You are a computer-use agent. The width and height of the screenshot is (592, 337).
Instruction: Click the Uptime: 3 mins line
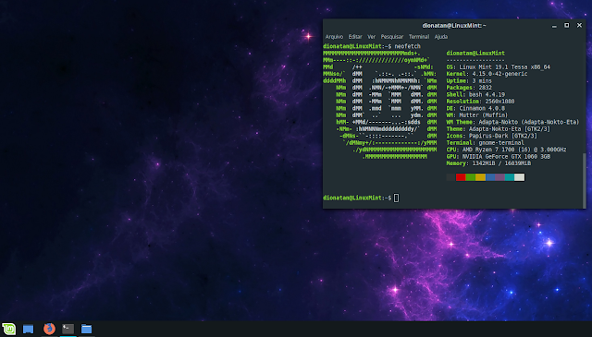point(469,80)
